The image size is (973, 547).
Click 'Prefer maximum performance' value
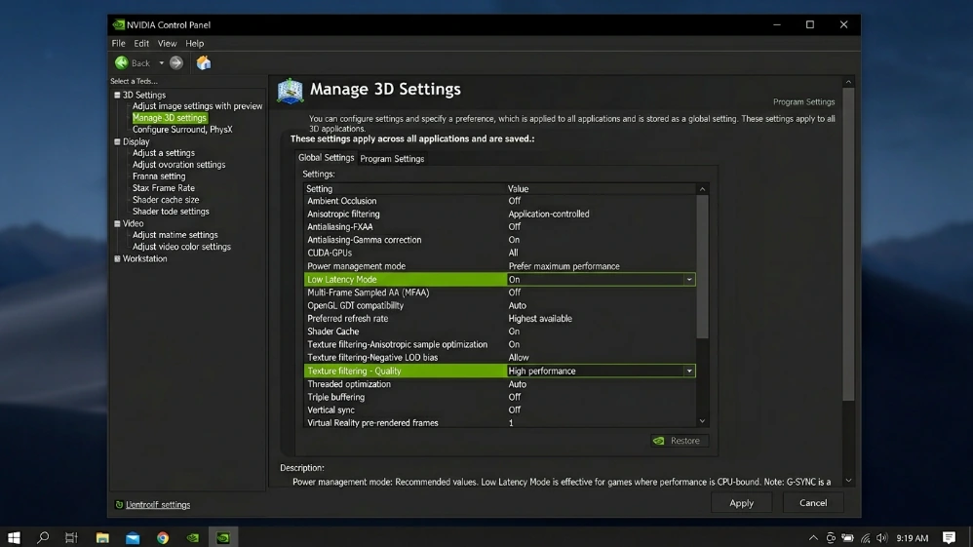(x=564, y=266)
